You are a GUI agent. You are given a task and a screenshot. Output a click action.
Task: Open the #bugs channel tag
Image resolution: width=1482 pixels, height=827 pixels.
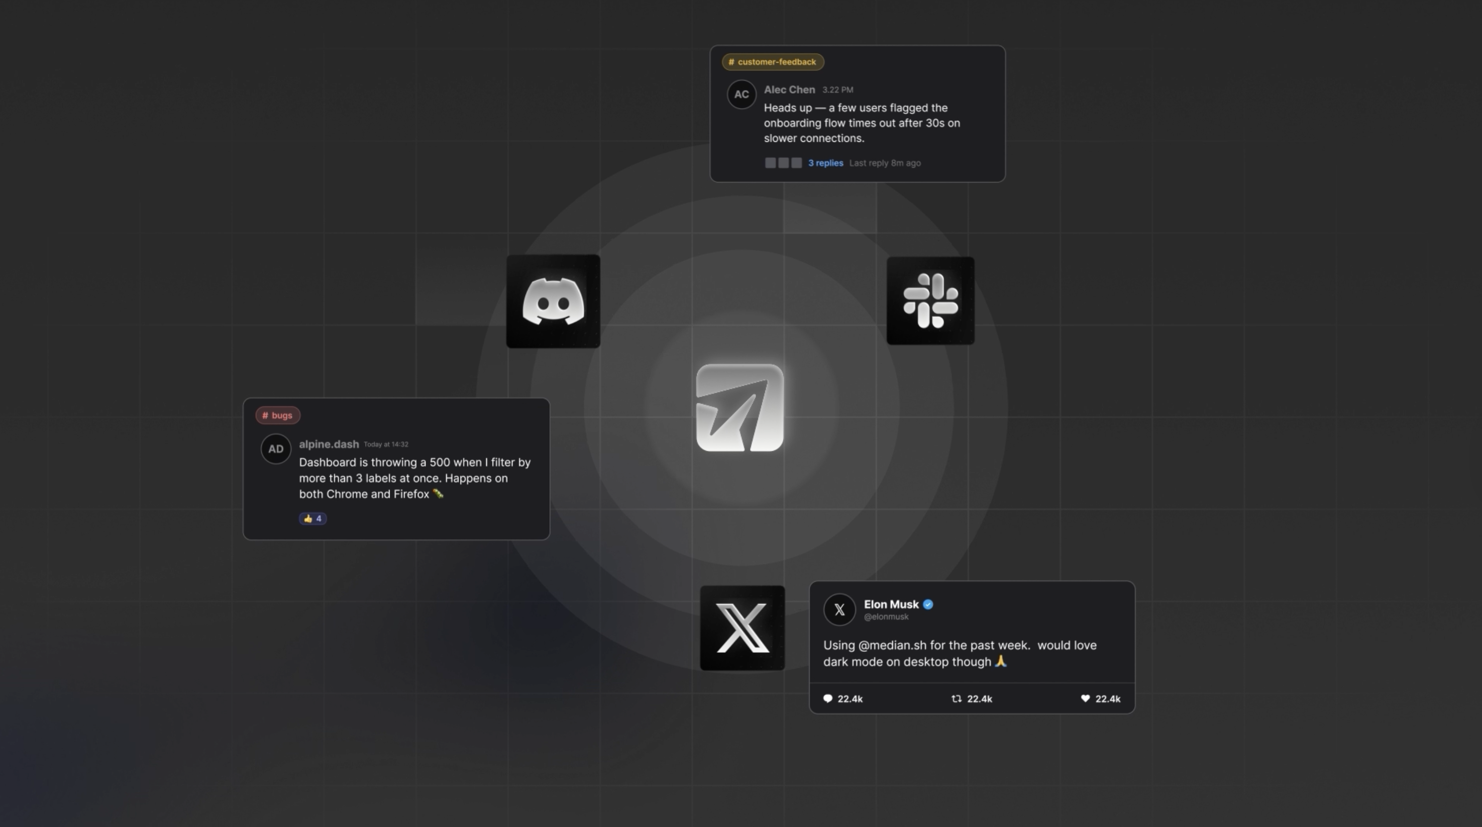pyautogui.click(x=278, y=415)
